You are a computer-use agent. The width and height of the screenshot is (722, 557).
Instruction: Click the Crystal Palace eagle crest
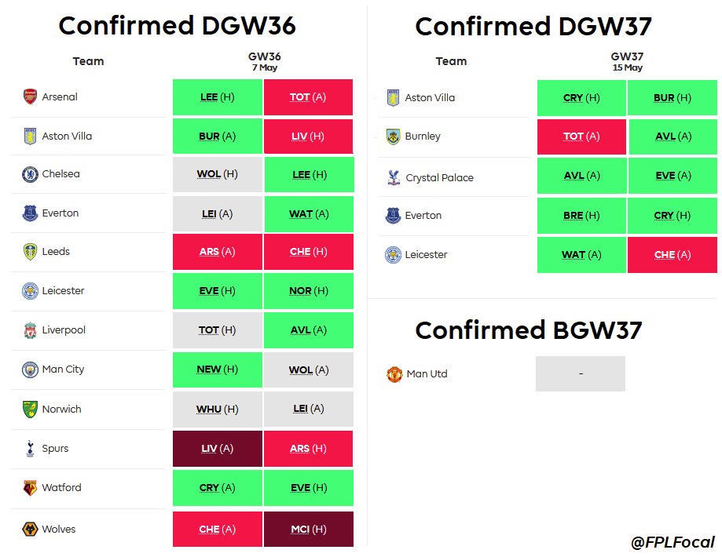pos(394,177)
